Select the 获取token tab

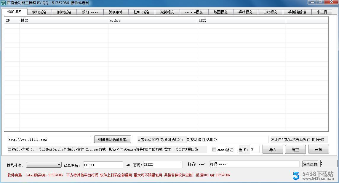pos(90,12)
